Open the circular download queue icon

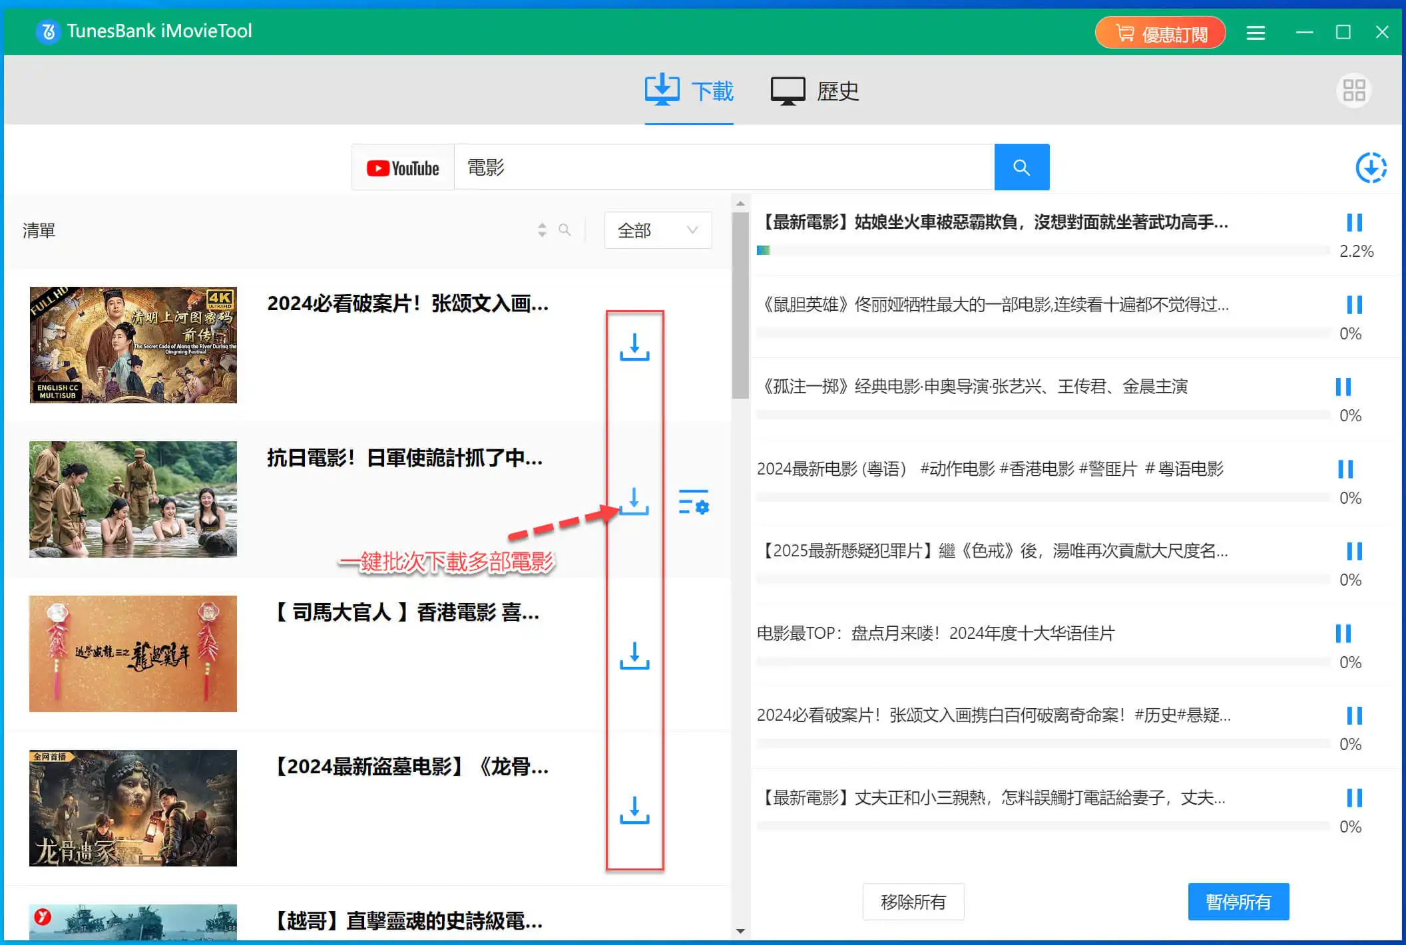[x=1371, y=167]
